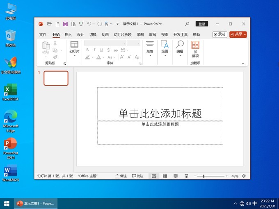Click the Search magnifier in title bar
This screenshot has width=279, height=209.
188,24
